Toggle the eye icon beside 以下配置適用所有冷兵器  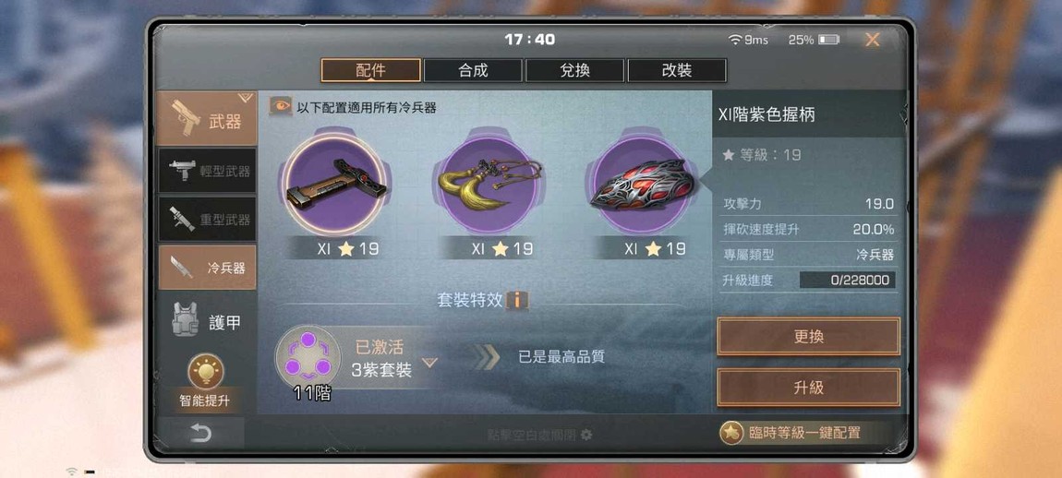click(281, 106)
